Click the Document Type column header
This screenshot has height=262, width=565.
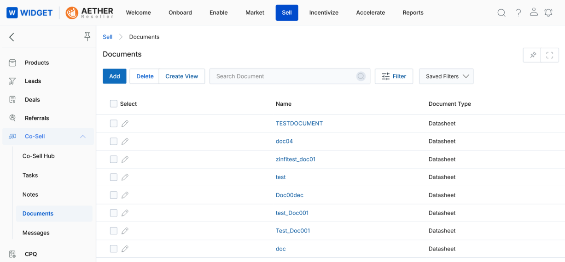449,104
